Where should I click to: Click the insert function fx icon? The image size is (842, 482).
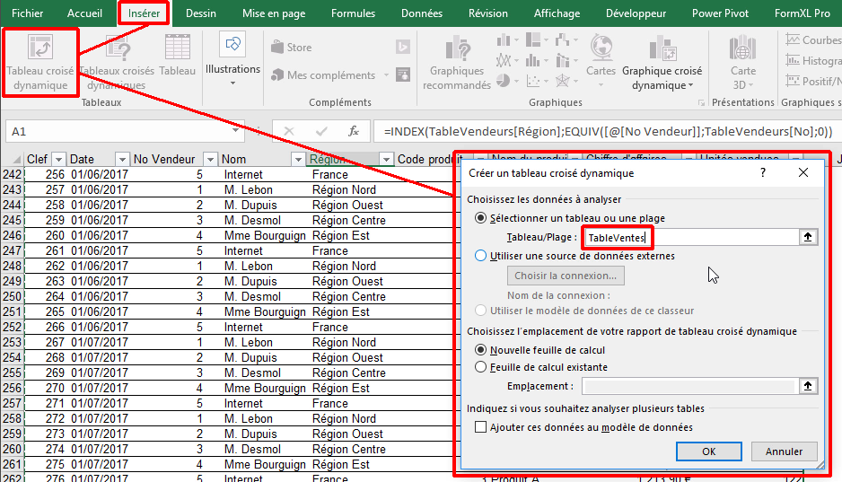(x=354, y=131)
